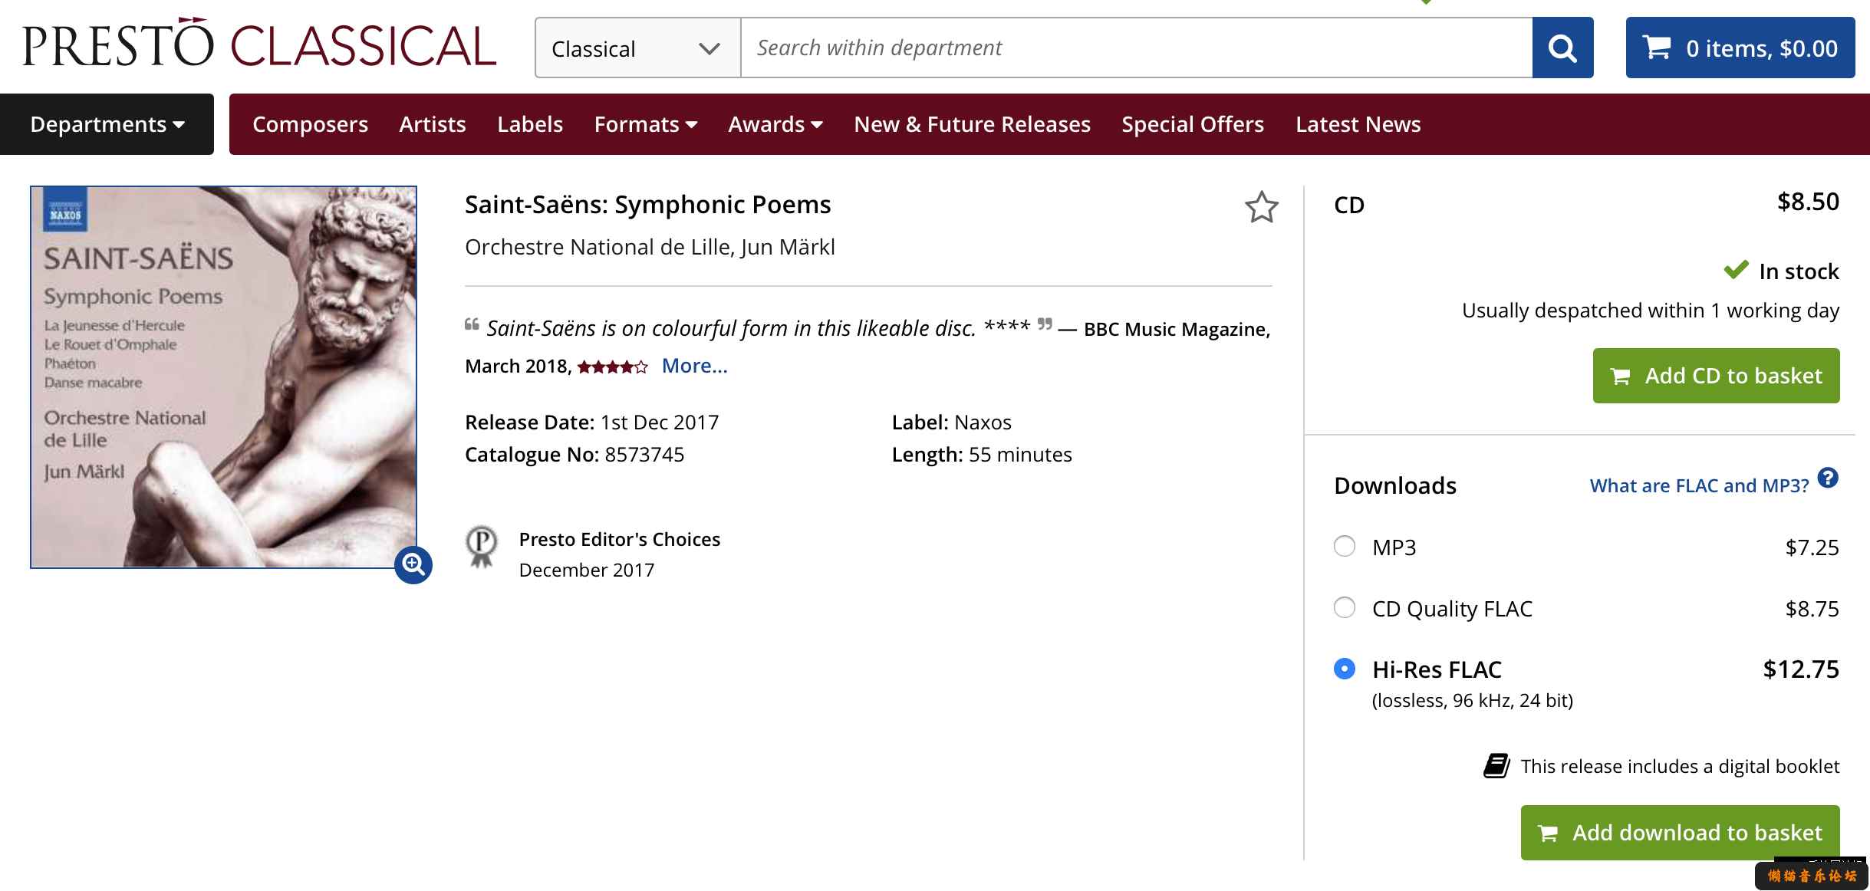Expand the Formats dropdown

[645, 124]
